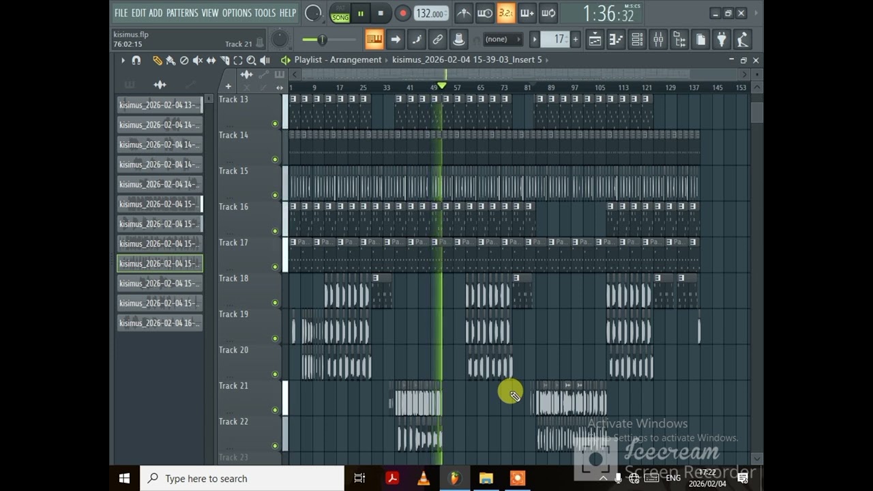Open File Explorer from the Windows taskbar
The height and width of the screenshot is (491, 873).
pyautogui.click(x=486, y=478)
